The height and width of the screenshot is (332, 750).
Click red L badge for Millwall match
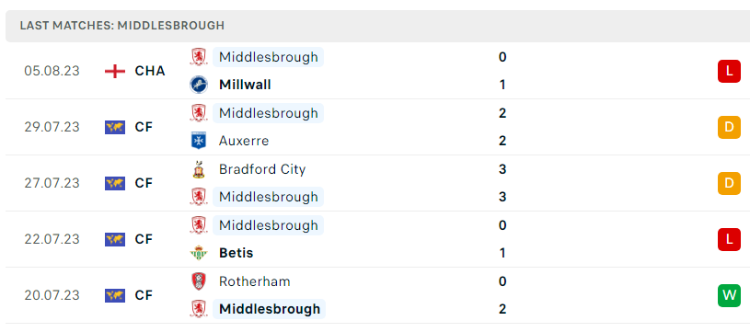pyautogui.click(x=729, y=71)
